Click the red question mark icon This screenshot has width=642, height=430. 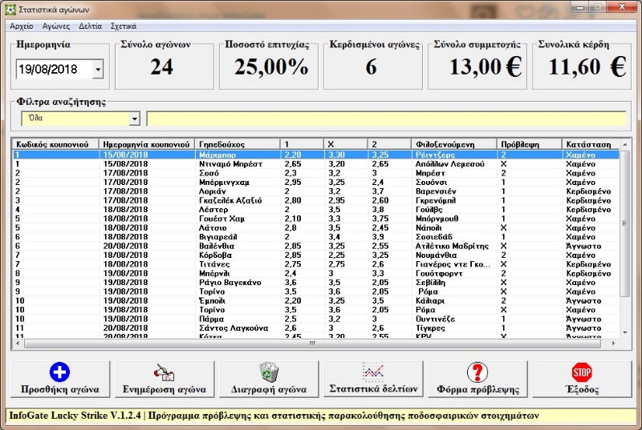point(477,372)
